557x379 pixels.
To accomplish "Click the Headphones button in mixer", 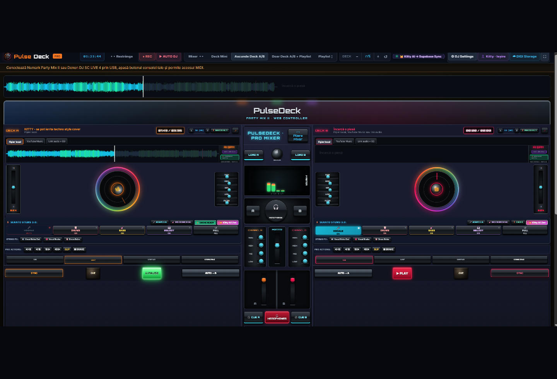I will pos(277,318).
